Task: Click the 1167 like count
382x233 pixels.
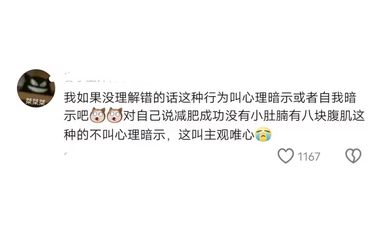Action: pyautogui.click(x=309, y=157)
